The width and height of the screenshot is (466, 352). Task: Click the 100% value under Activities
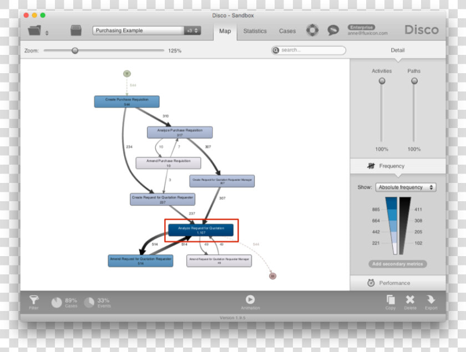click(382, 149)
